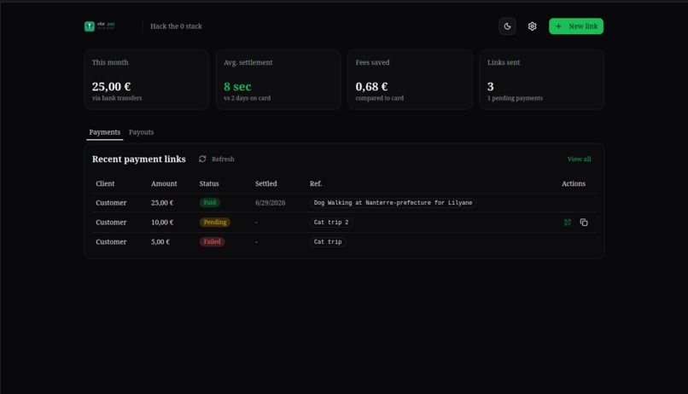Click the vite pay logo

pyautogui.click(x=100, y=26)
